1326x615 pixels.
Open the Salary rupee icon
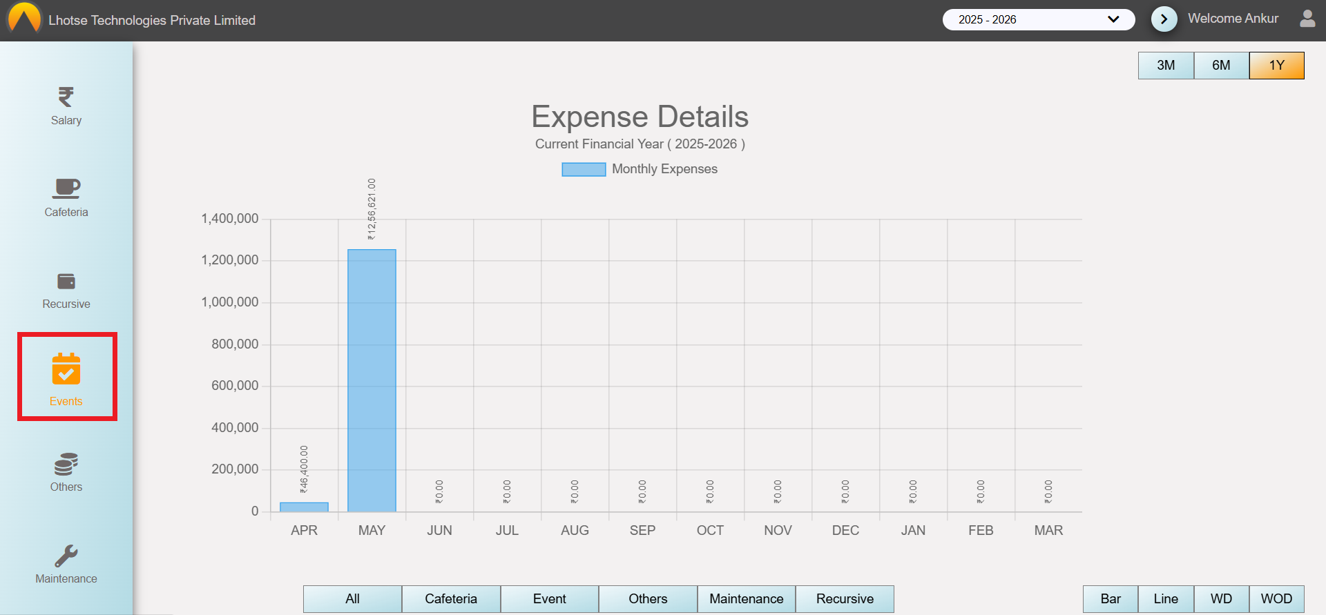(66, 97)
